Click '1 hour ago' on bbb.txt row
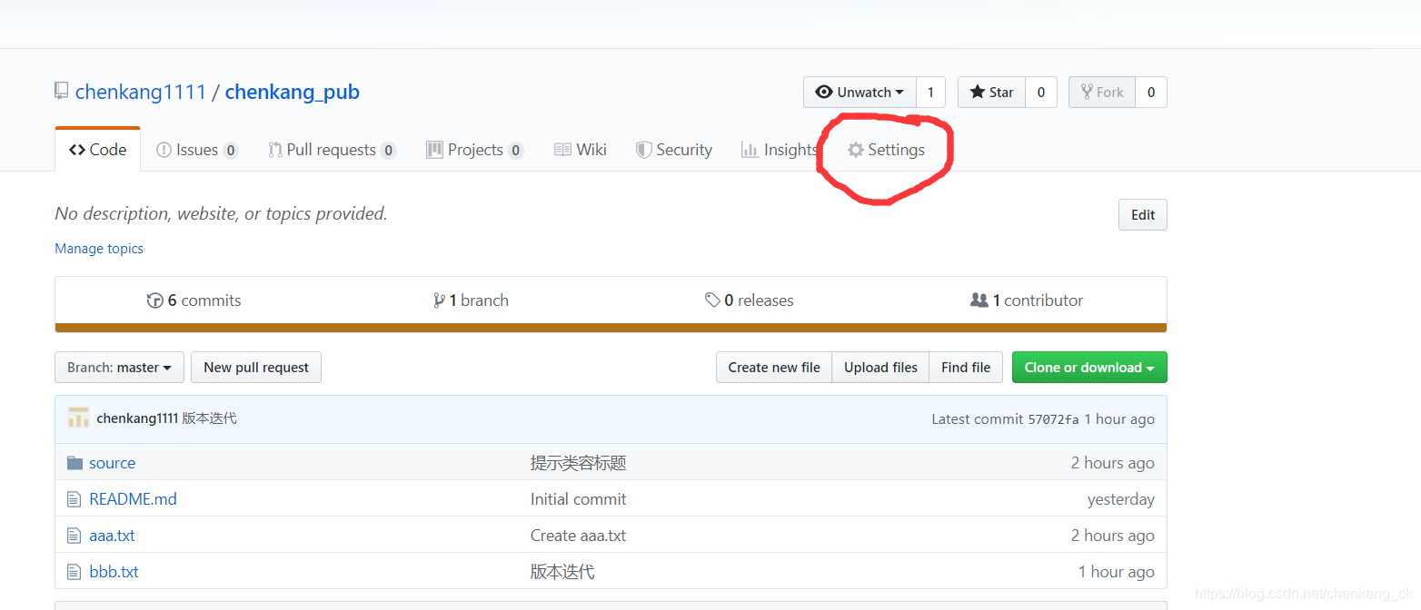This screenshot has height=610, width=1421. (x=1117, y=572)
